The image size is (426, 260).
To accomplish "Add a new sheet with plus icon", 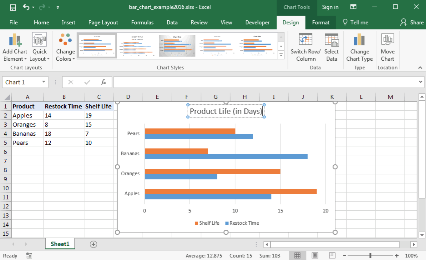I will [x=93, y=244].
